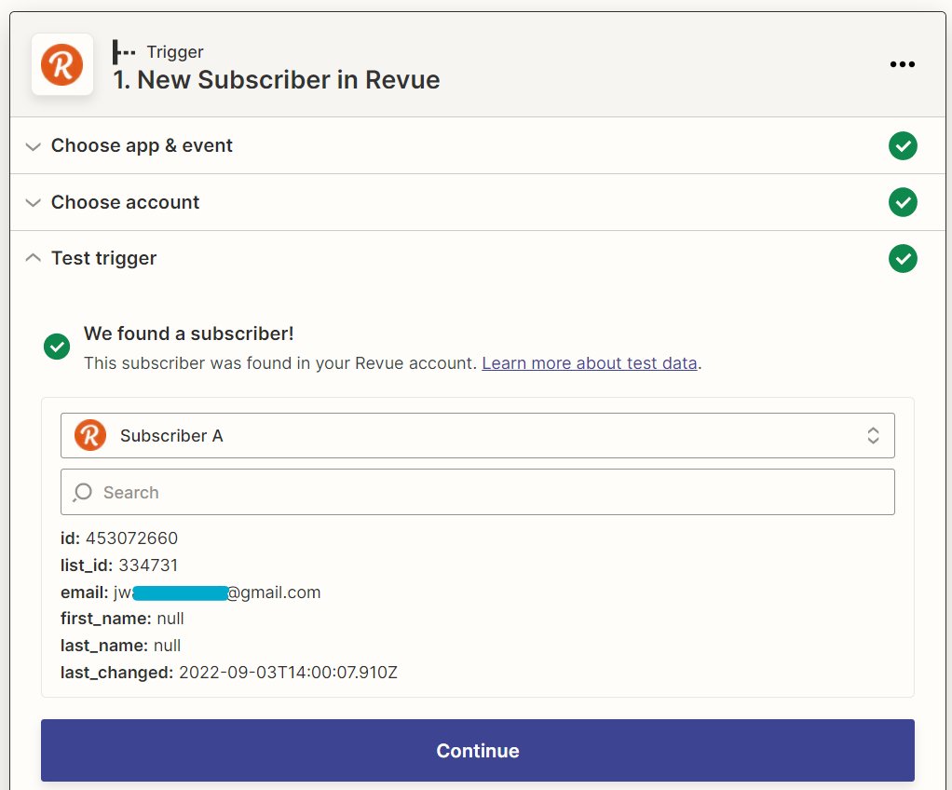
Task: Click into the Search input field
Action: pyautogui.click(x=477, y=492)
